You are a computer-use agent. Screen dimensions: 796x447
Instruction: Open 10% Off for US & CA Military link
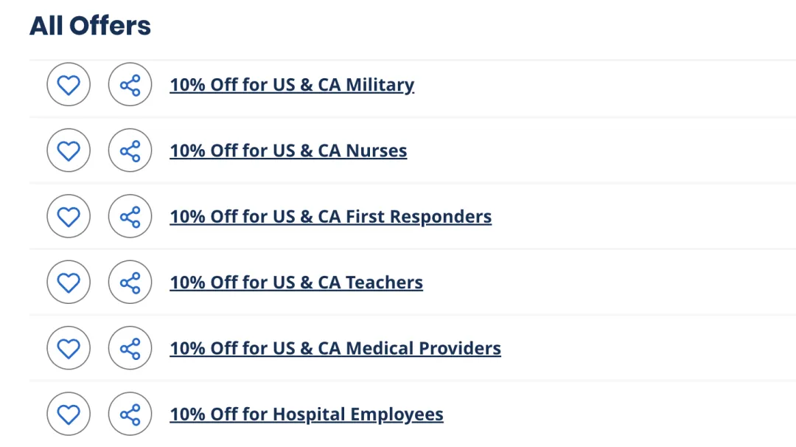[292, 85]
